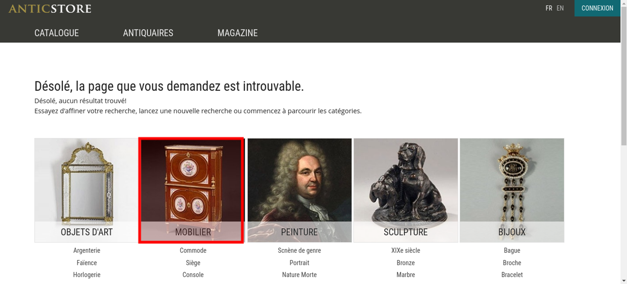Click the page vertical scrollbar down arrow
This screenshot has height=284, width=627.
(x=624, y=281)
